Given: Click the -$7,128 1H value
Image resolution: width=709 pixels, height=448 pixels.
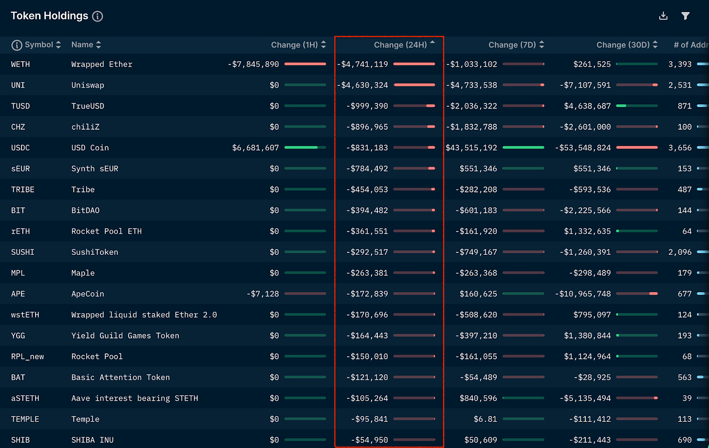Looking at the screenshot, I should pos(263,294).
